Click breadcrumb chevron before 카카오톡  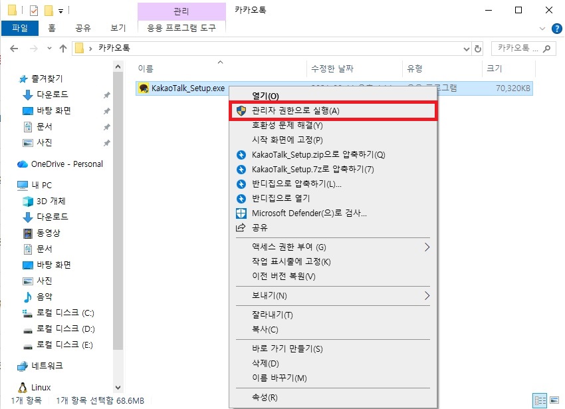pos(90,49)
